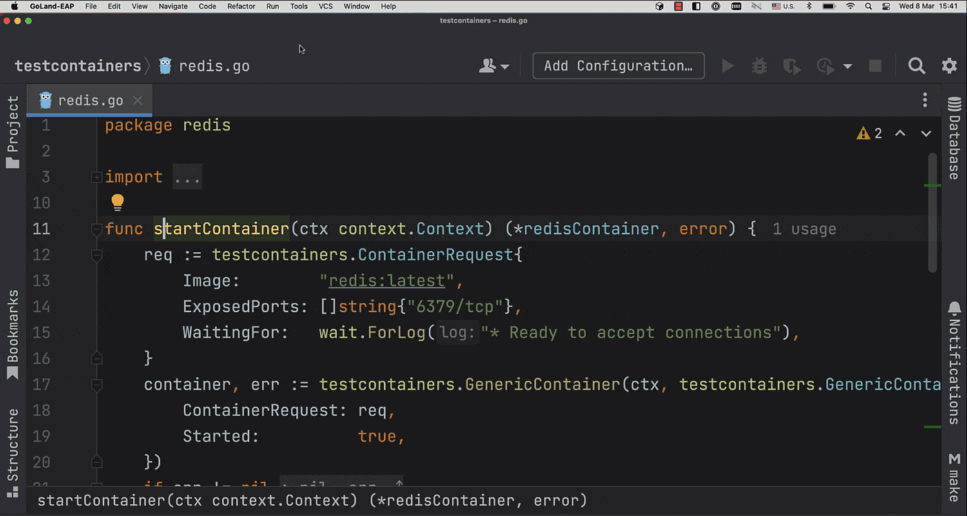Click the testcontainers breadcrumb
The width and height of the screenshot is (967, 516).
point(77,66)
